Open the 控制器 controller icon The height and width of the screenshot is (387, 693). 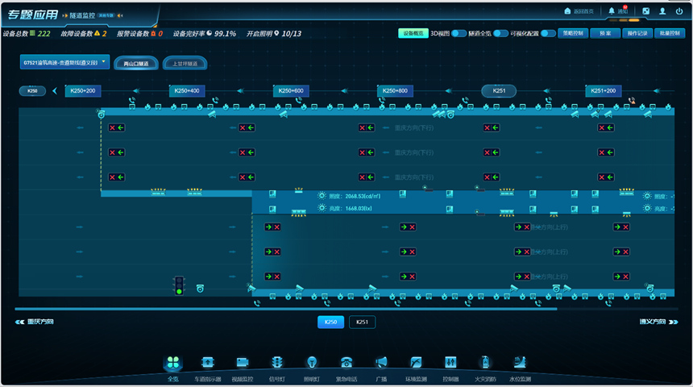(x=450, y=363)
